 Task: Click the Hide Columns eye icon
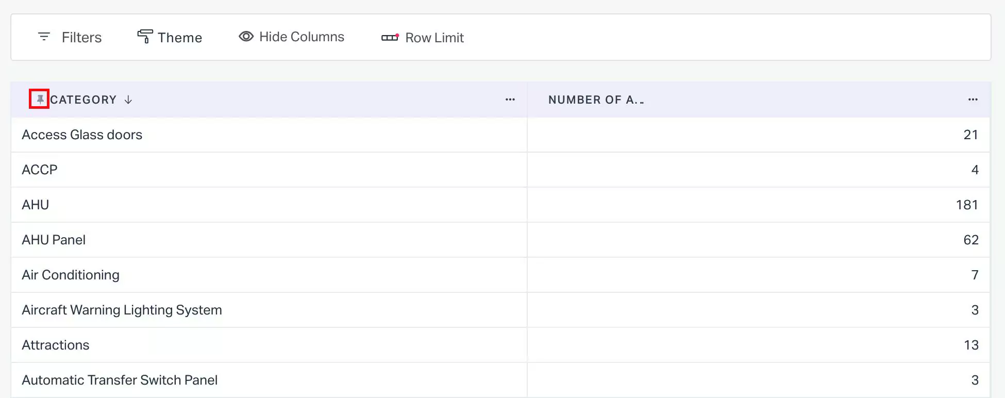[x=246, y=37]
